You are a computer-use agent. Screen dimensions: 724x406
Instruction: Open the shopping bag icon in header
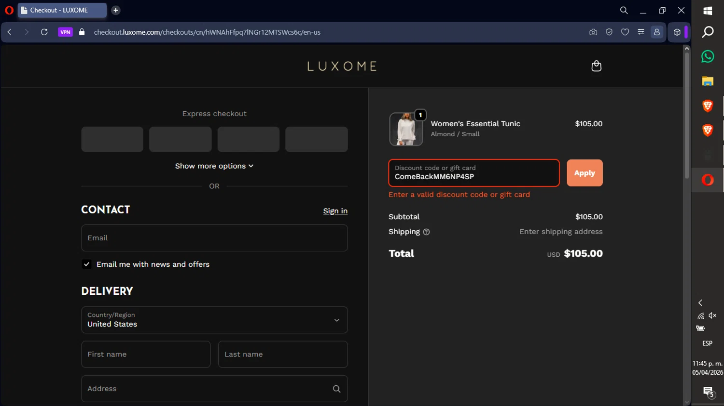(596, 66)
